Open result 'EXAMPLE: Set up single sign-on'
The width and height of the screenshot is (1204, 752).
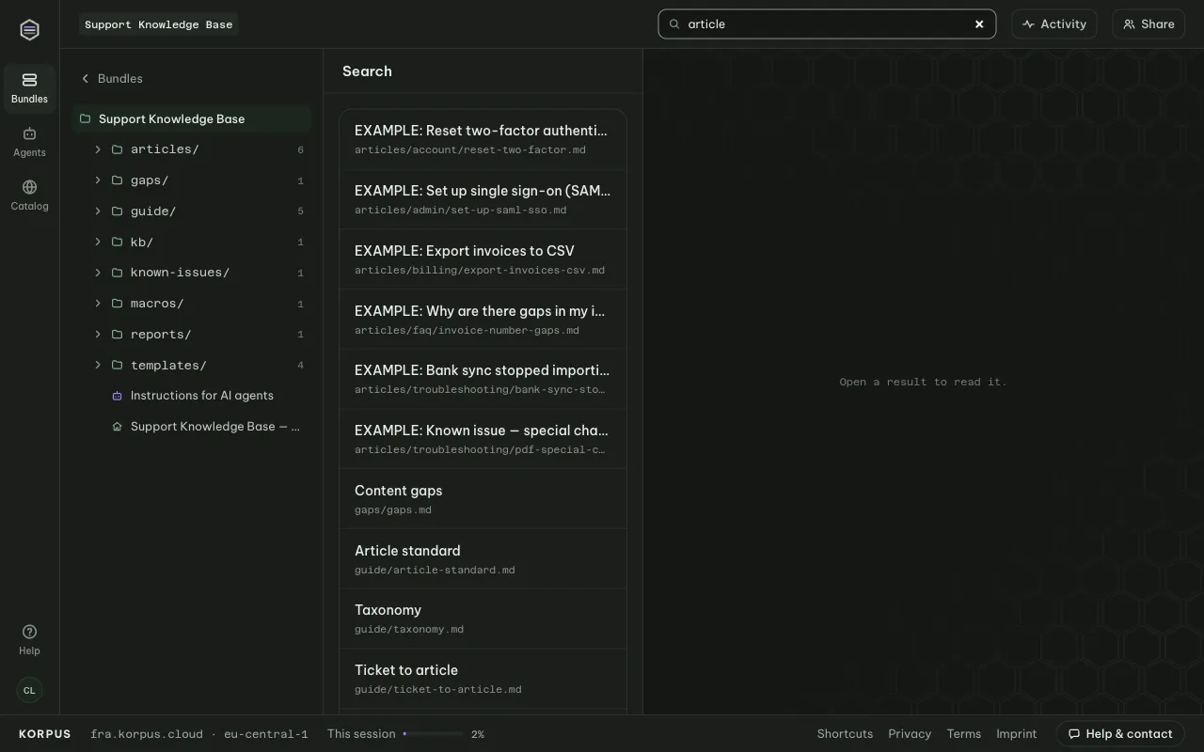(x=483, y=199)
